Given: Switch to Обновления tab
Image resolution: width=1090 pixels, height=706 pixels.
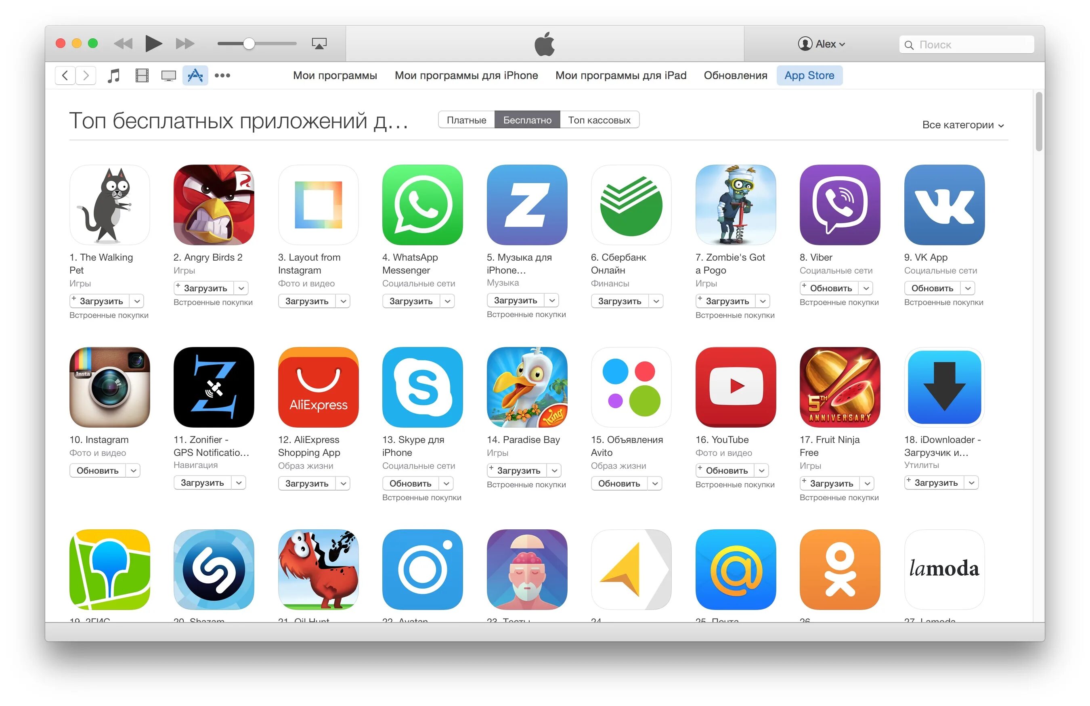Looking at the screenshot, I should coord(734,75).
